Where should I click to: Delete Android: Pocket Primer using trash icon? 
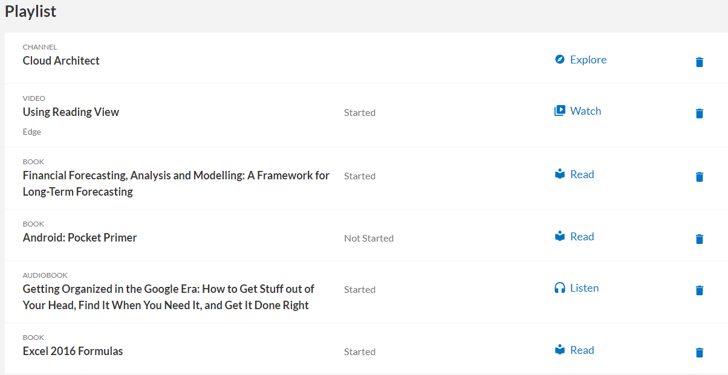700,239
